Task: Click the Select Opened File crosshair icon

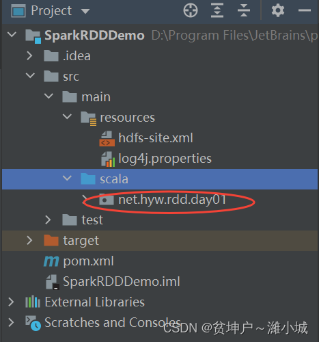Action: click(x=191, y=10)
